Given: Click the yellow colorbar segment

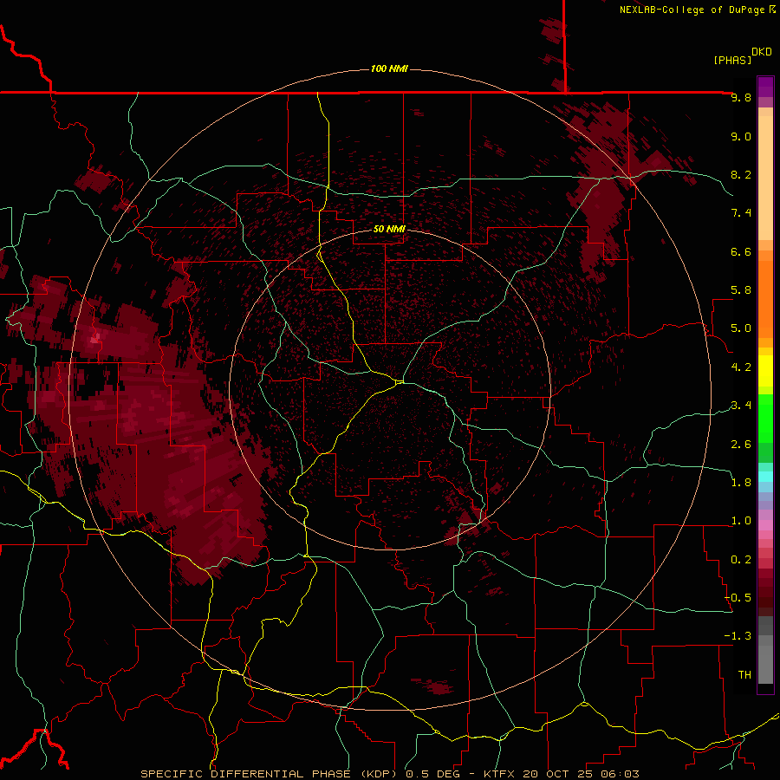Looking at the screenshot, I should pos(765,371).
